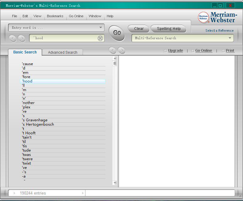Switch to Basic Search tab
Screen dimensions: 243x201
25,52
